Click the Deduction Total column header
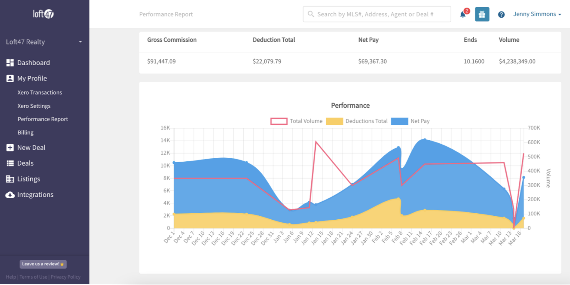Viewport: 570px width, 285px height. point(274,40)
